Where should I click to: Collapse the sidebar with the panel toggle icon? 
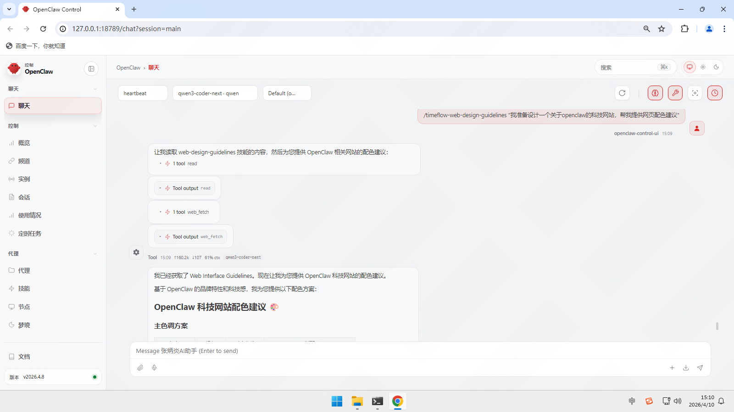point(91,68)
